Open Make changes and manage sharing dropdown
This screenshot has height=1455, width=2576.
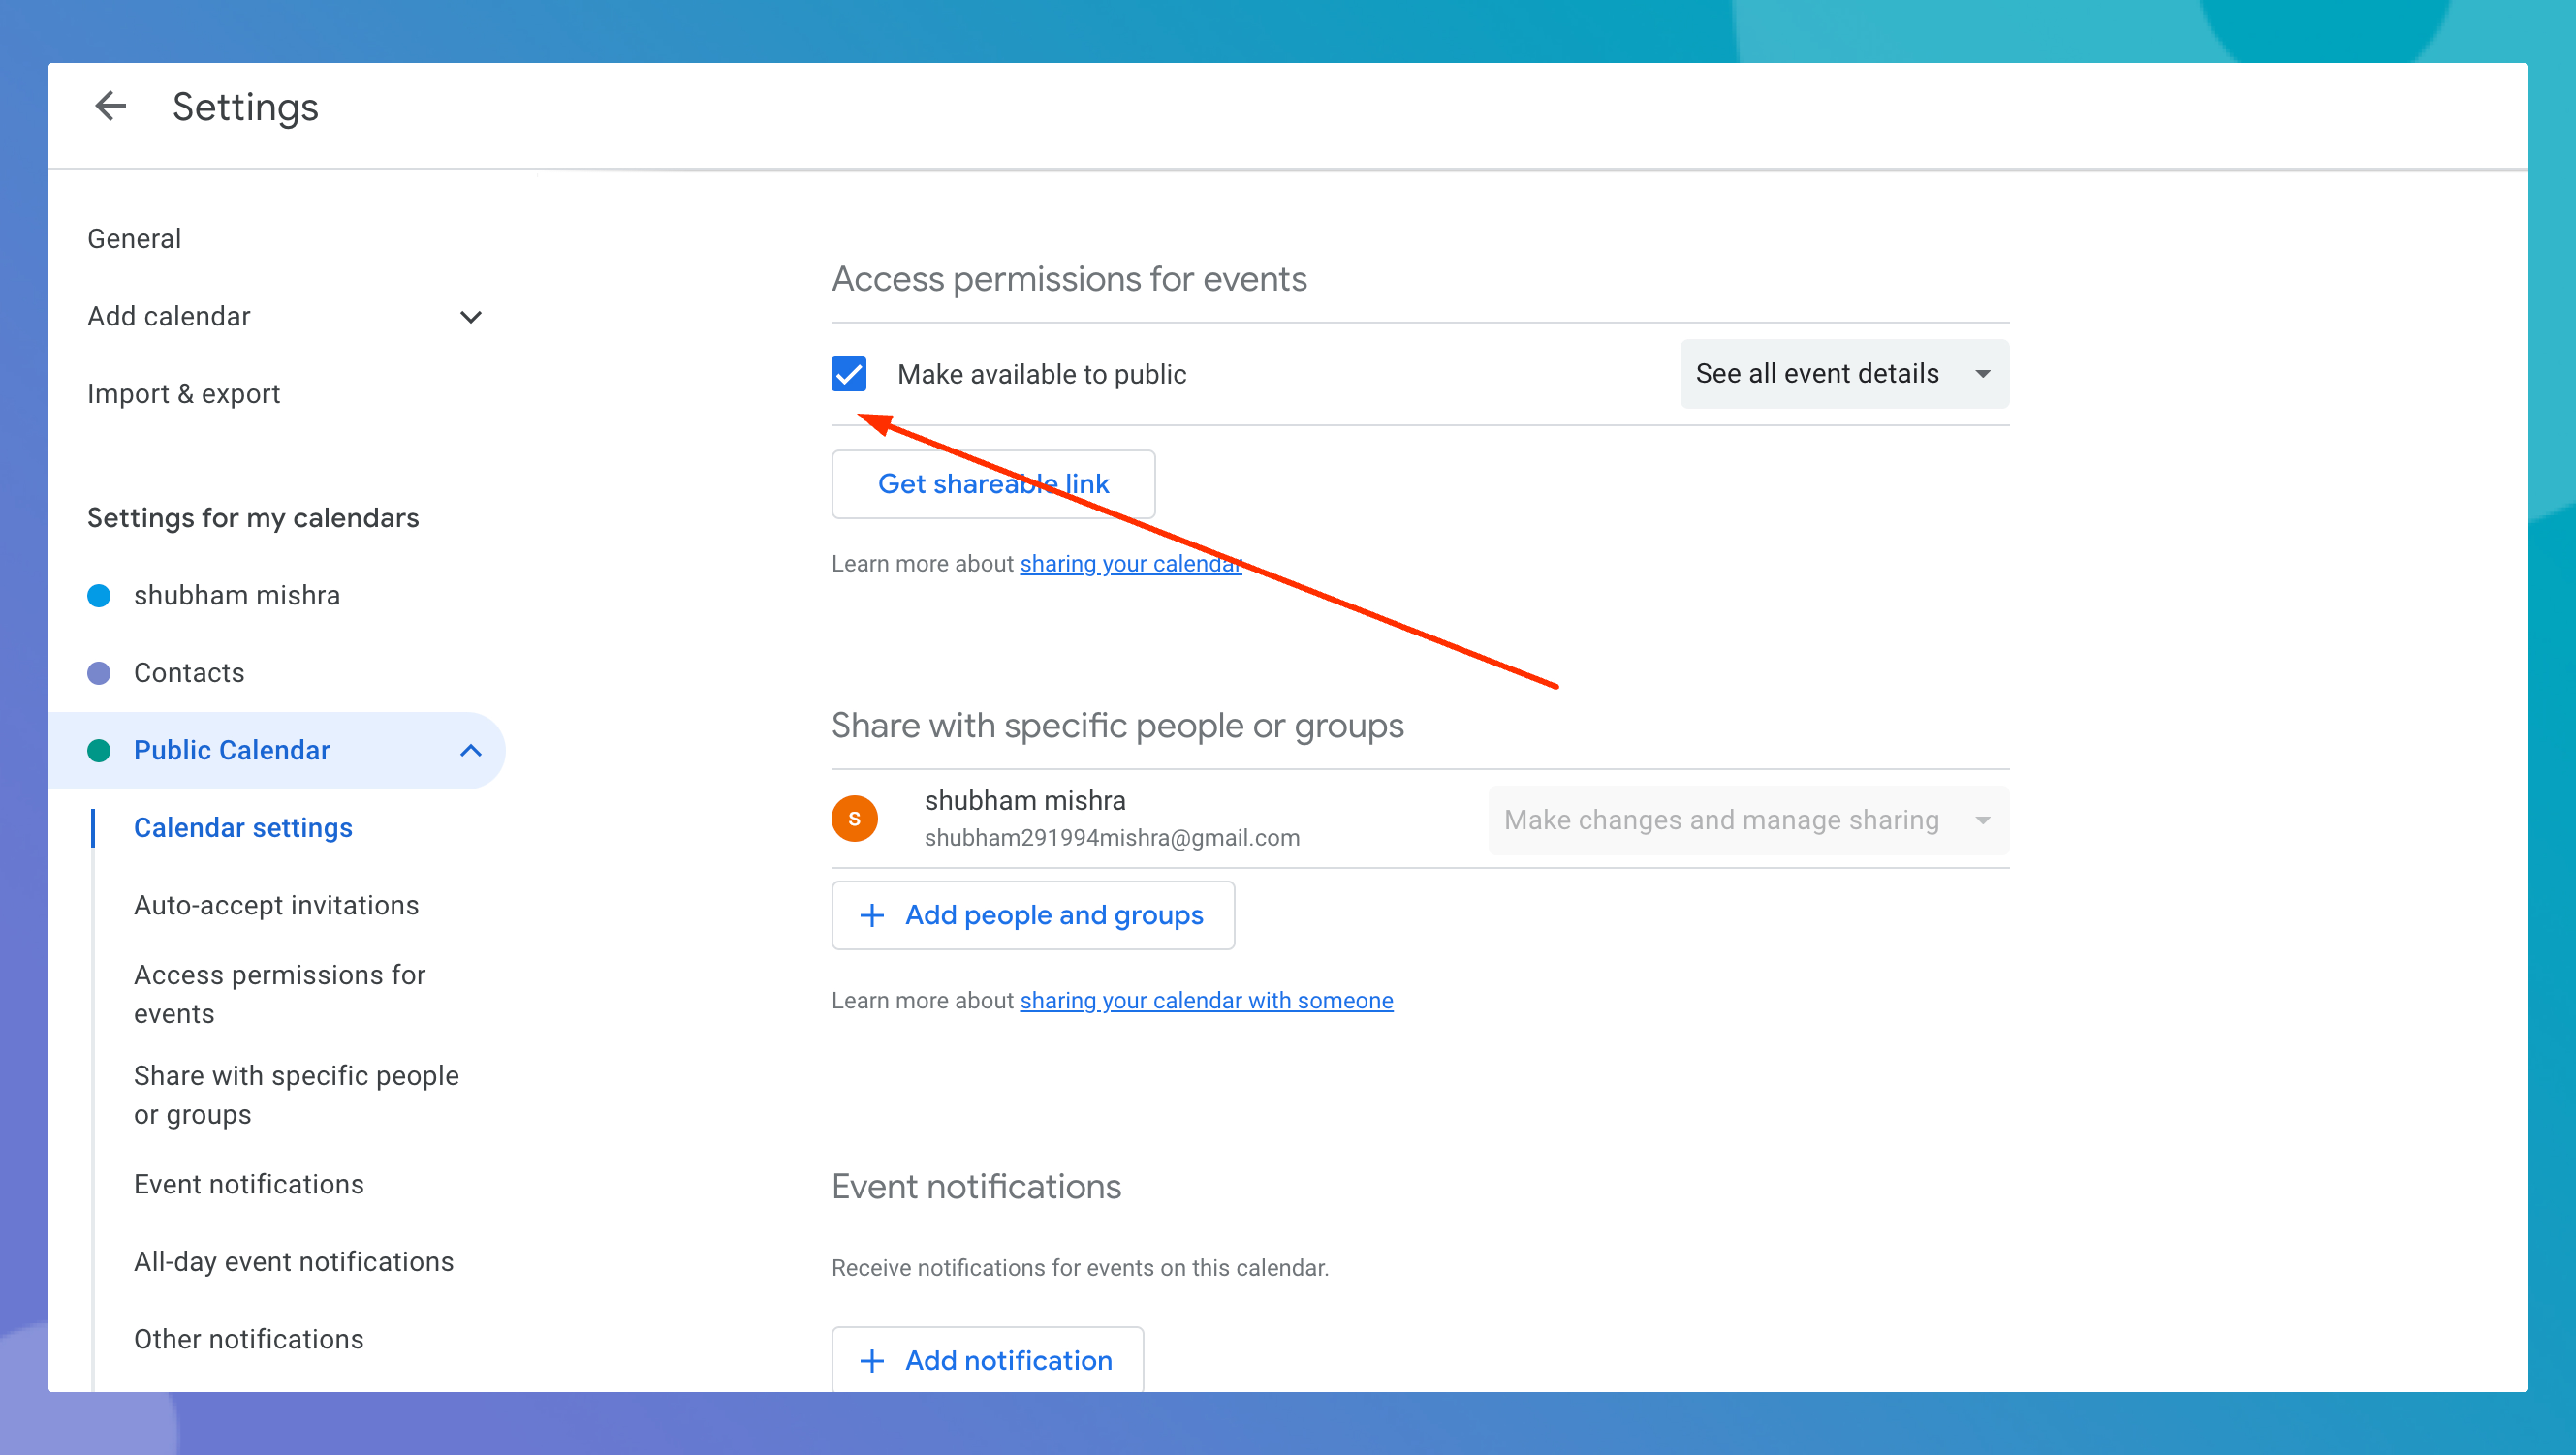click(x=1747, y=820)
